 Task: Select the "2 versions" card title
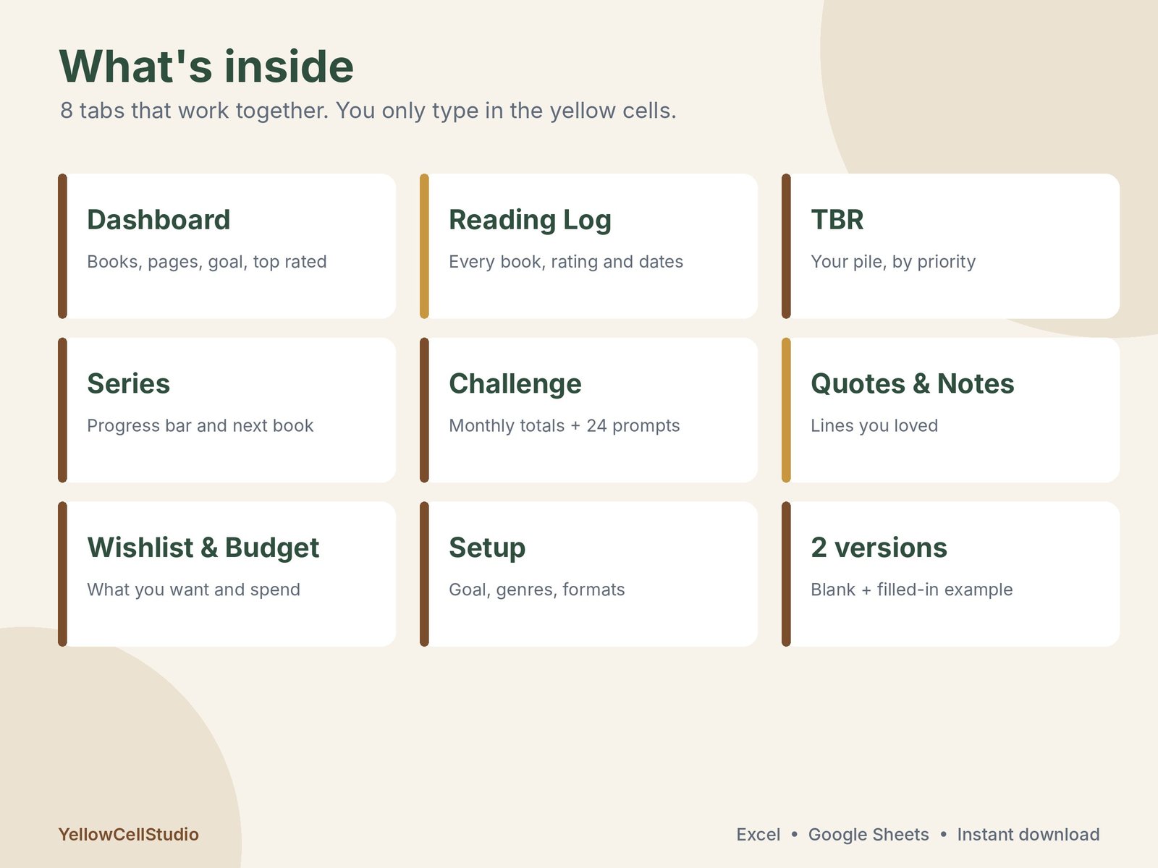879,548
